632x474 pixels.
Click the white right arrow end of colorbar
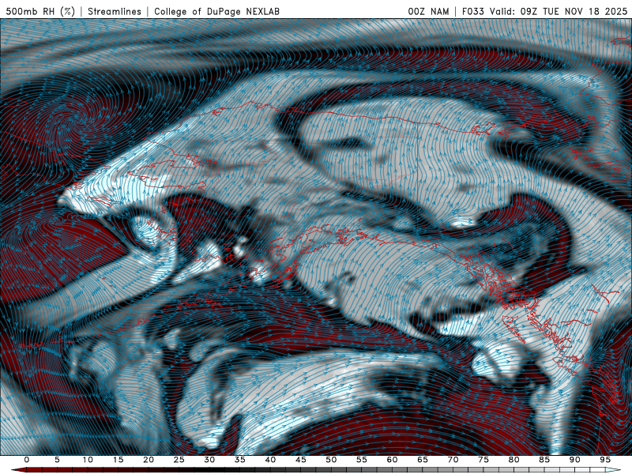point(614,470)
